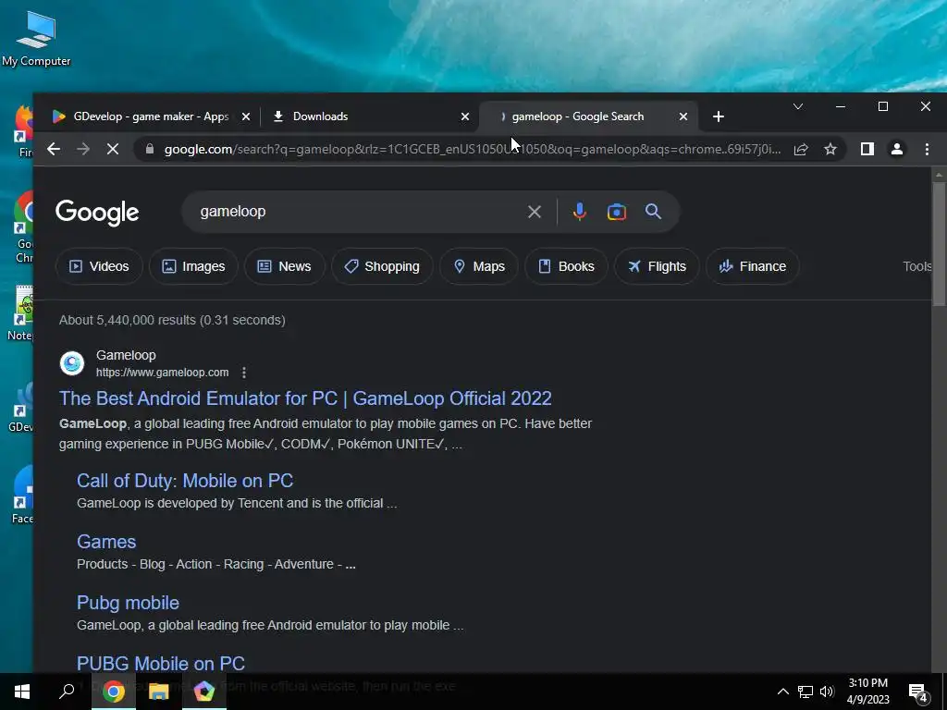The width and height of the screenshot is (947, 710).
Task: Close the GDevelop tab
Action: tap(246, 116)
